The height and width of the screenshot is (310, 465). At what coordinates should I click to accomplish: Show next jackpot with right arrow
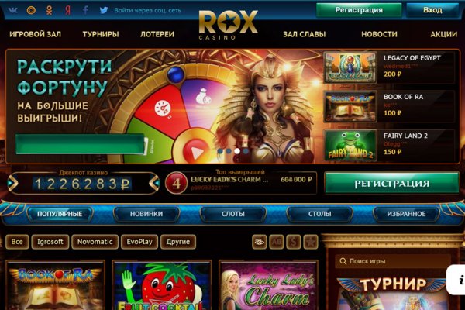(x=154, y=184)
